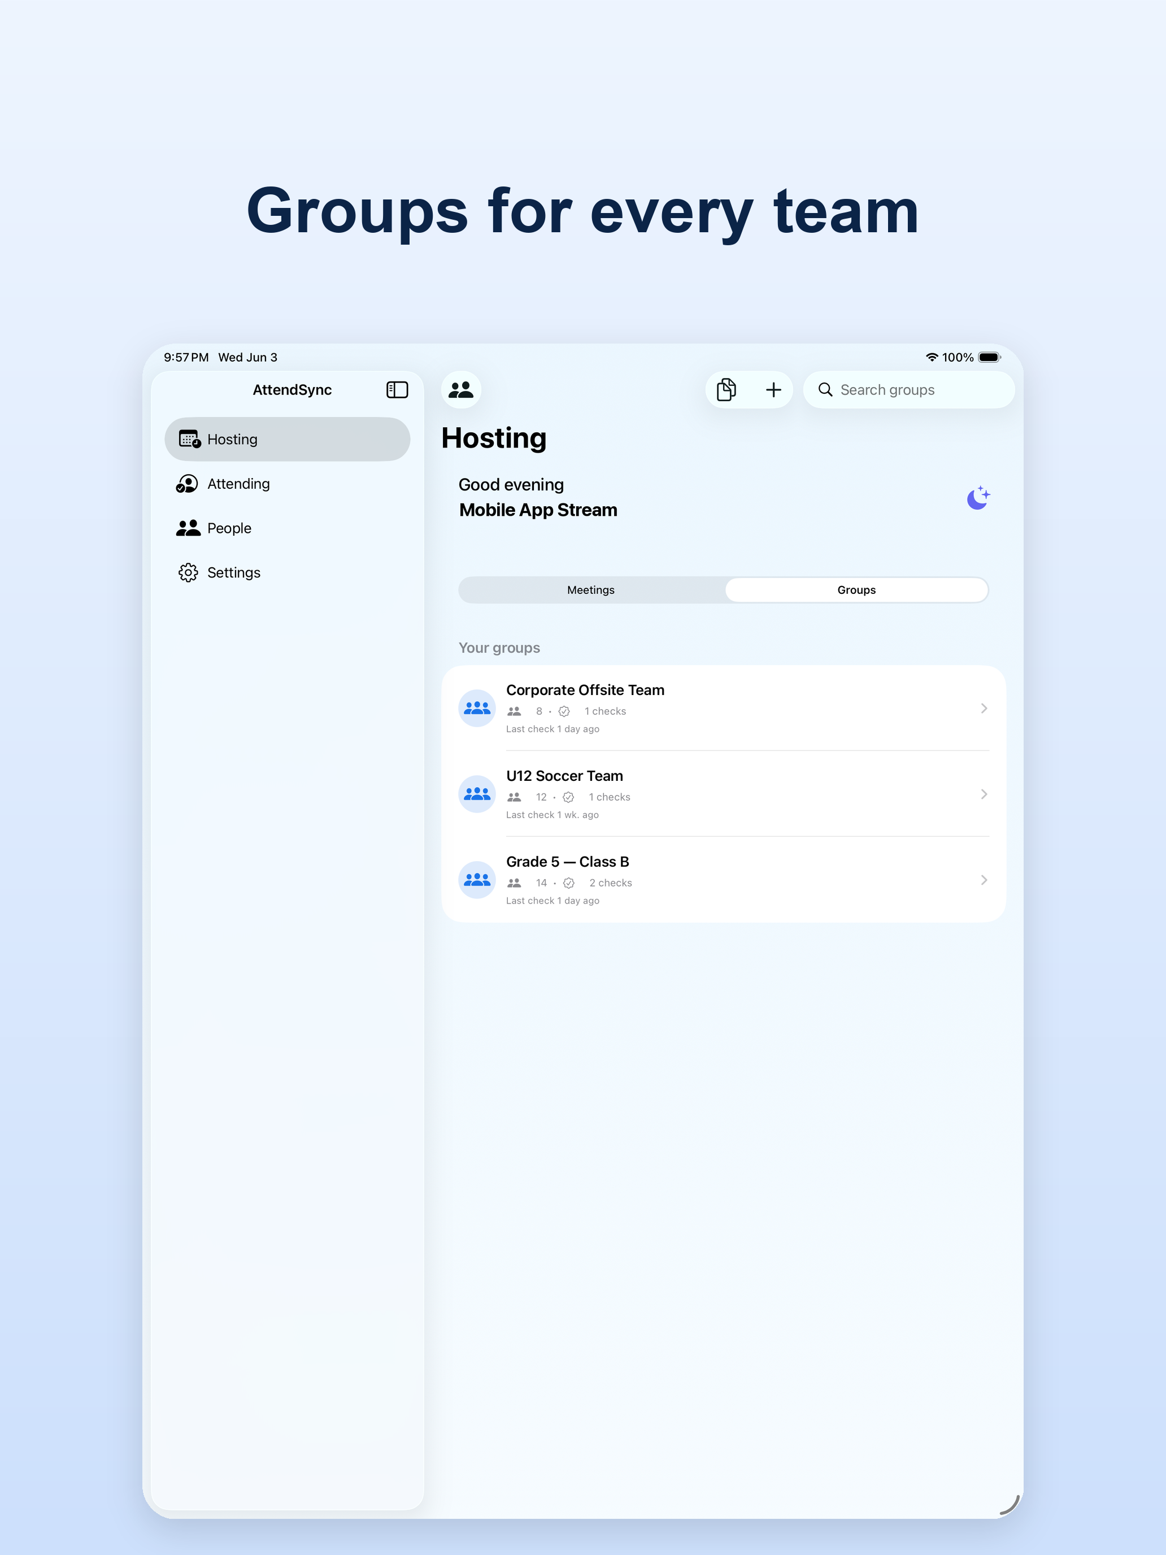
Task: Click members icon under Corporate Offsite Team
Action: [515, 711]
